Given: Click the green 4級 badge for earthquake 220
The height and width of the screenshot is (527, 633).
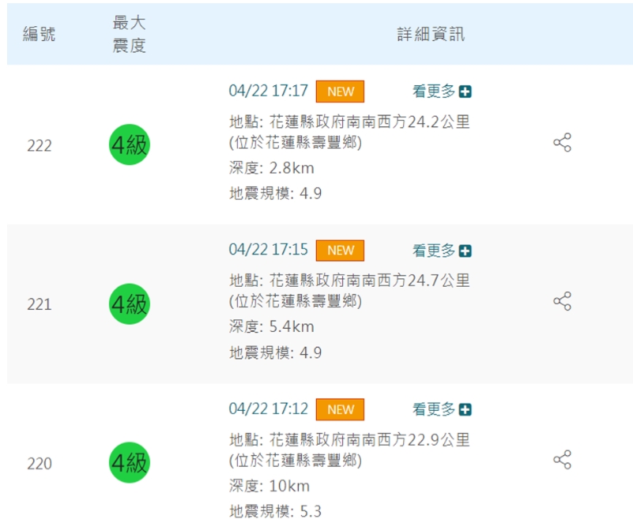Looking at the screenshot, I should click(129, 462).
